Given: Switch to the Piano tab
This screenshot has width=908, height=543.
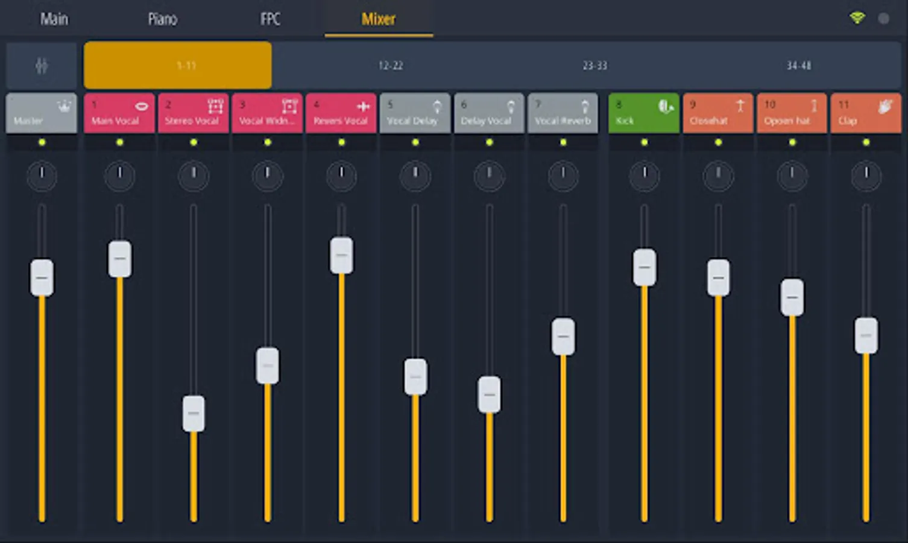Looking at the screenshot, I should [163, 19].
